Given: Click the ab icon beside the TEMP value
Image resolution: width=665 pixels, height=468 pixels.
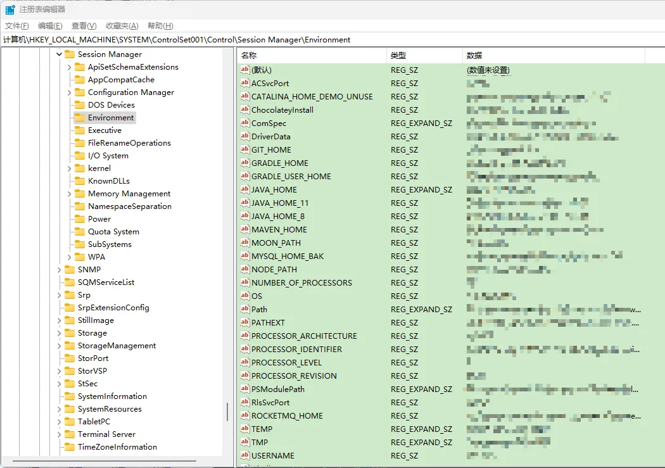Looking at the screenshot, I should [x=244, y=429].
